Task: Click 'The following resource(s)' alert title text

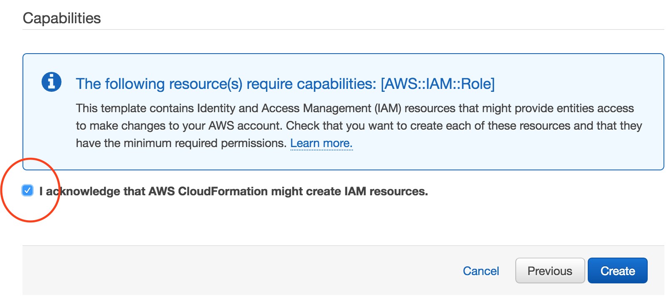Action: [x=159, y=84]
